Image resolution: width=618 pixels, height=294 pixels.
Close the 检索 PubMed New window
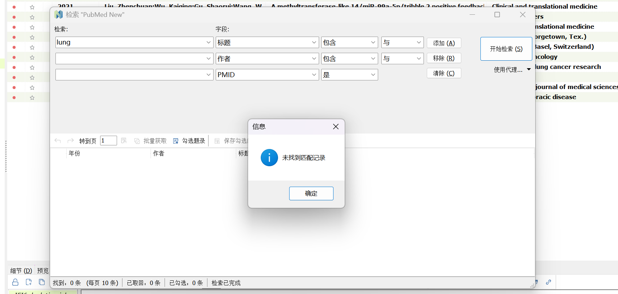point(523,15)
